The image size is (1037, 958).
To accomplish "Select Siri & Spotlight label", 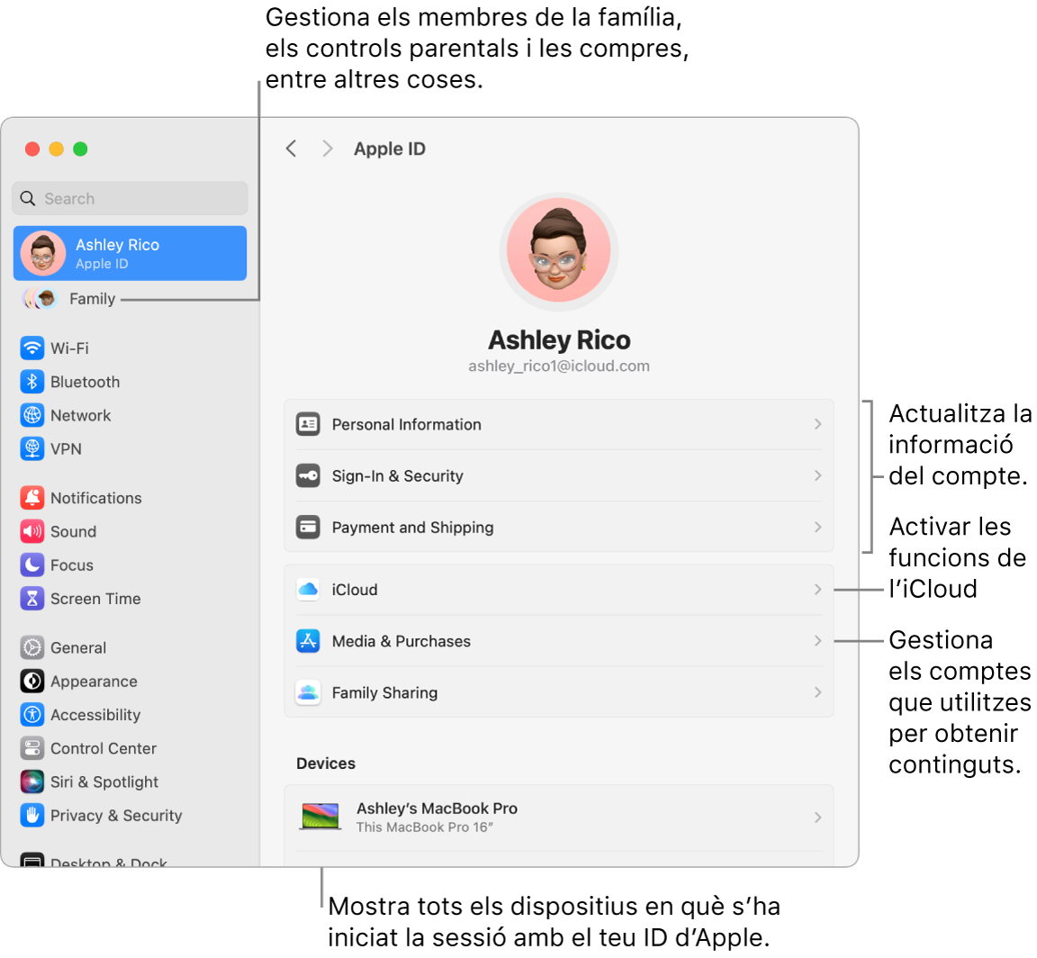I will (x=104, y=782).
